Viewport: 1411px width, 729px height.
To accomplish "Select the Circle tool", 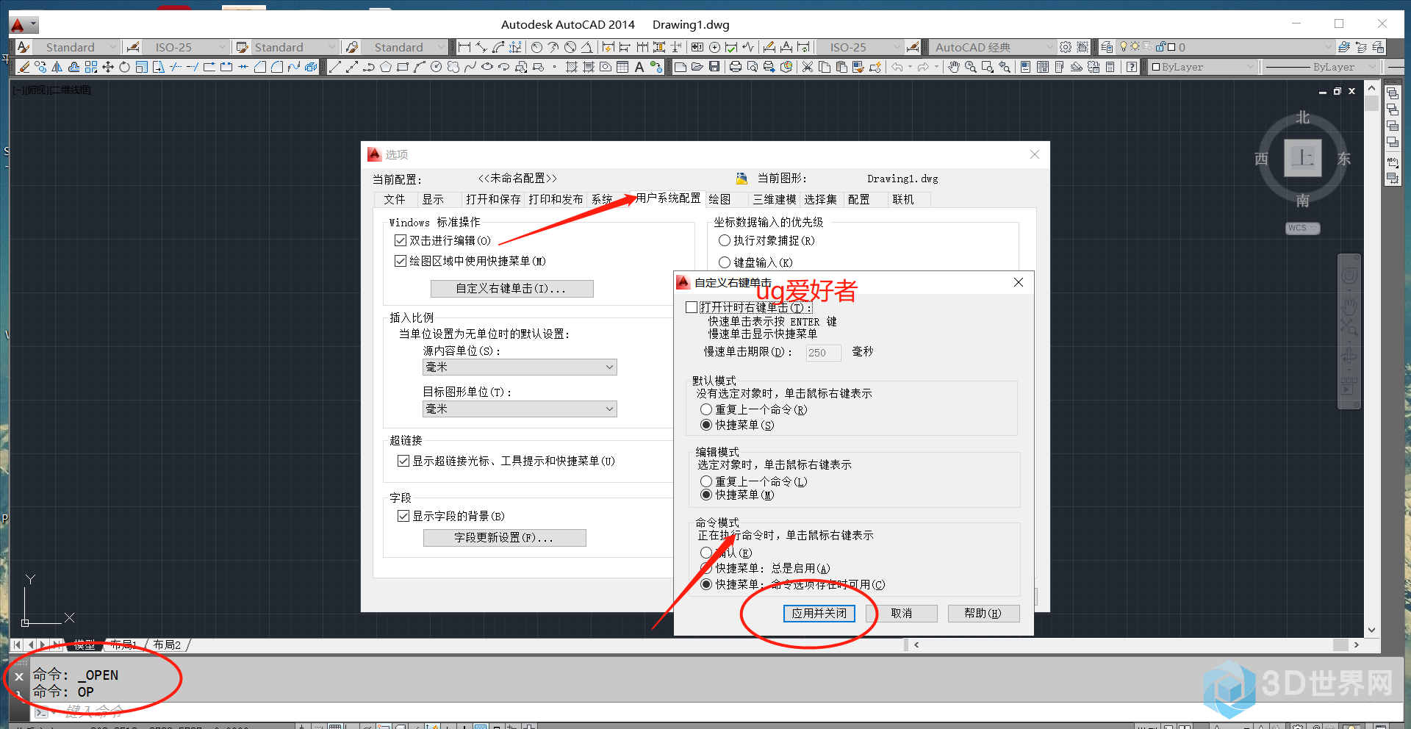I will click(436, 67).
